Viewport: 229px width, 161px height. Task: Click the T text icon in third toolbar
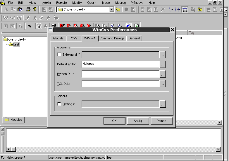click(x=6, y=26)
